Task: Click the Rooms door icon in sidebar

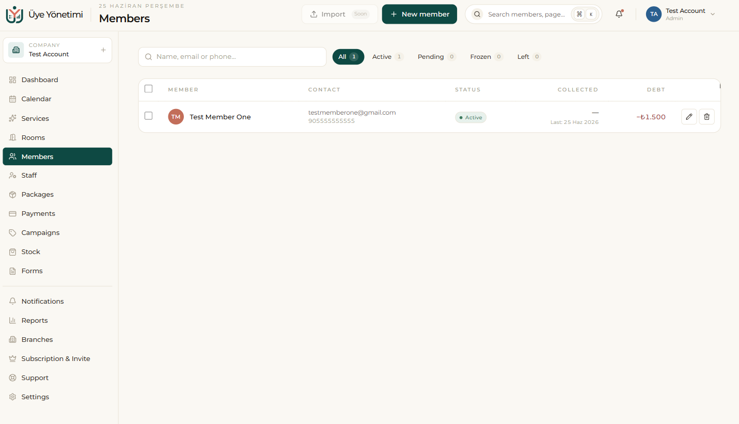Action: 13,137
